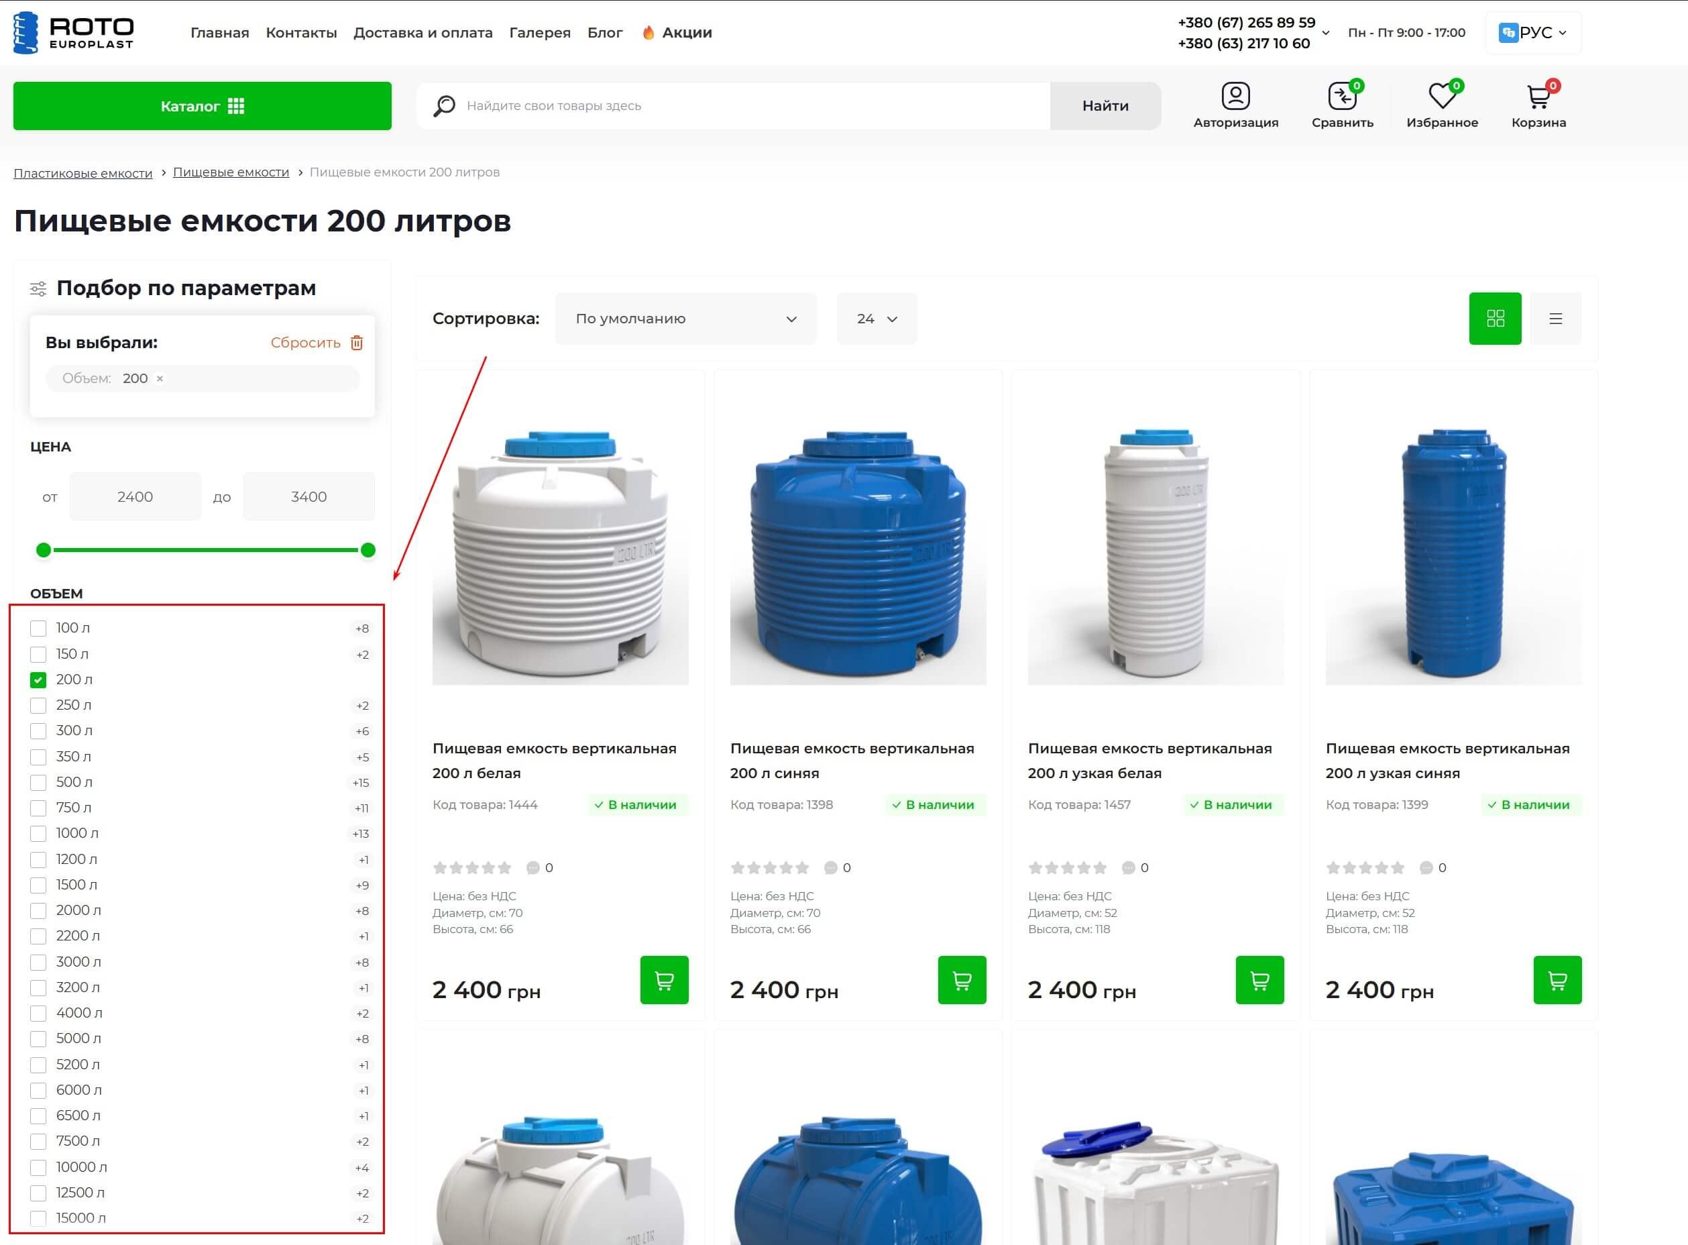Click the filter settings icon beside Подбор по параметрам
The image size is (1688, 1245).
coord(38,288)
